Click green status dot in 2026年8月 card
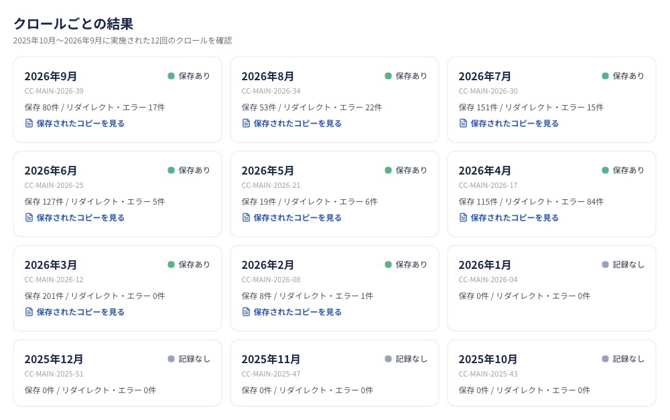This screenshot has width=670, height=420. [x=389, y=76]
